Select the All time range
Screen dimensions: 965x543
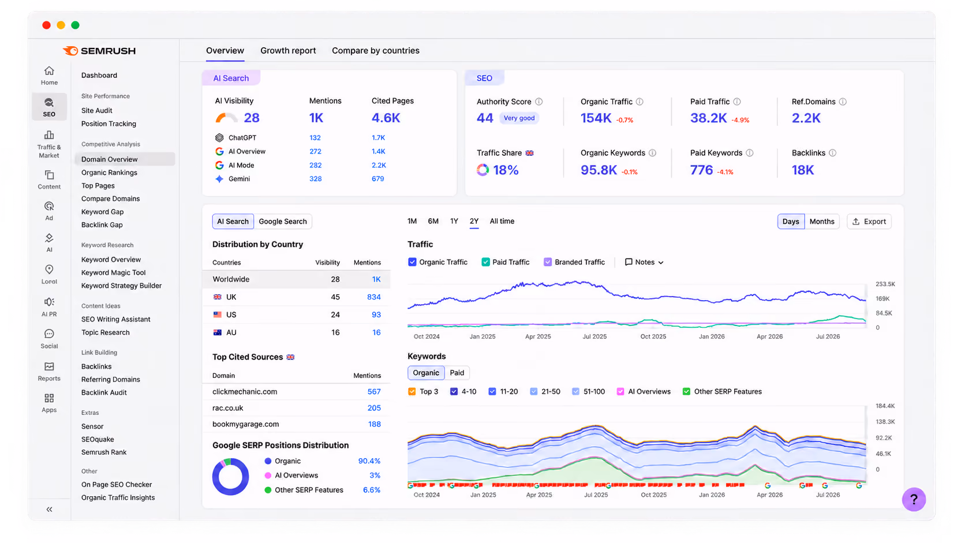tap(502, 221)
